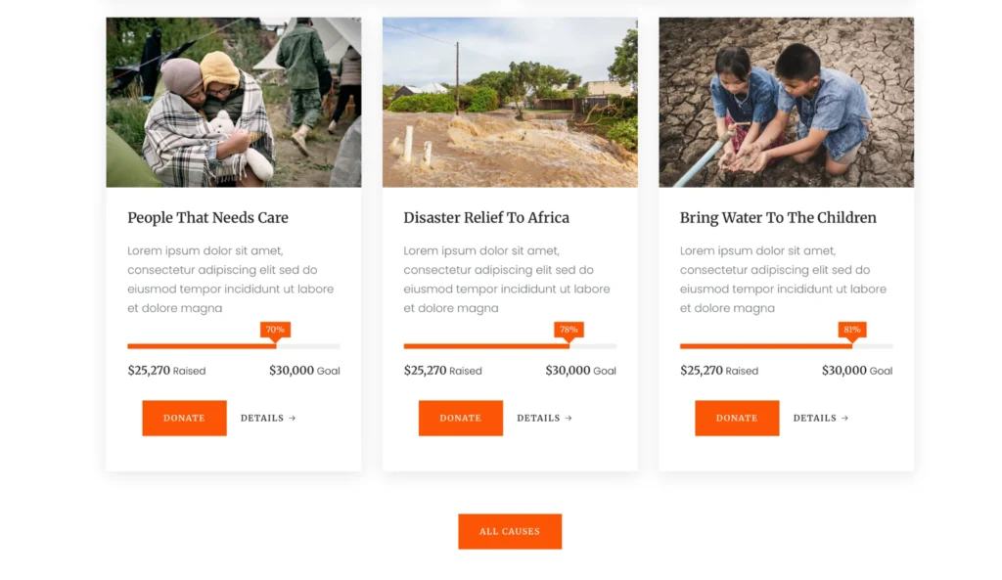Open Details link for Bring Water To The Children
1002x580 pixels.
click(x=820, y=418)
